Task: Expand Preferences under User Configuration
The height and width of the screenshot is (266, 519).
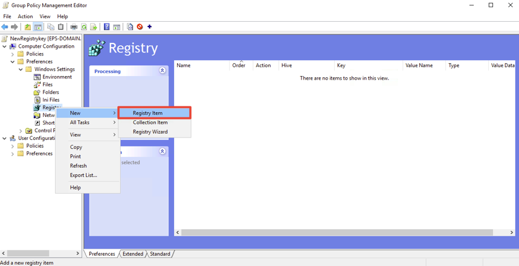Action: (13, 154)
